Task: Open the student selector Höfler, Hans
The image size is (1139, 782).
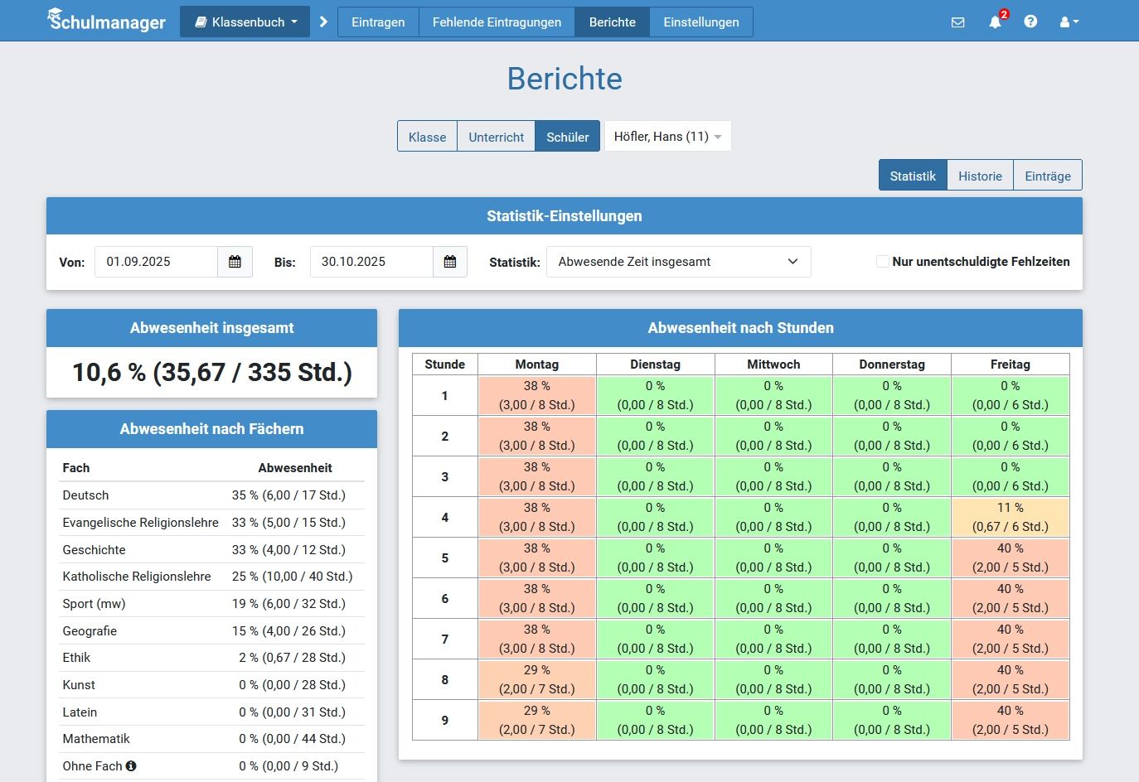Action: click(667, 137)
